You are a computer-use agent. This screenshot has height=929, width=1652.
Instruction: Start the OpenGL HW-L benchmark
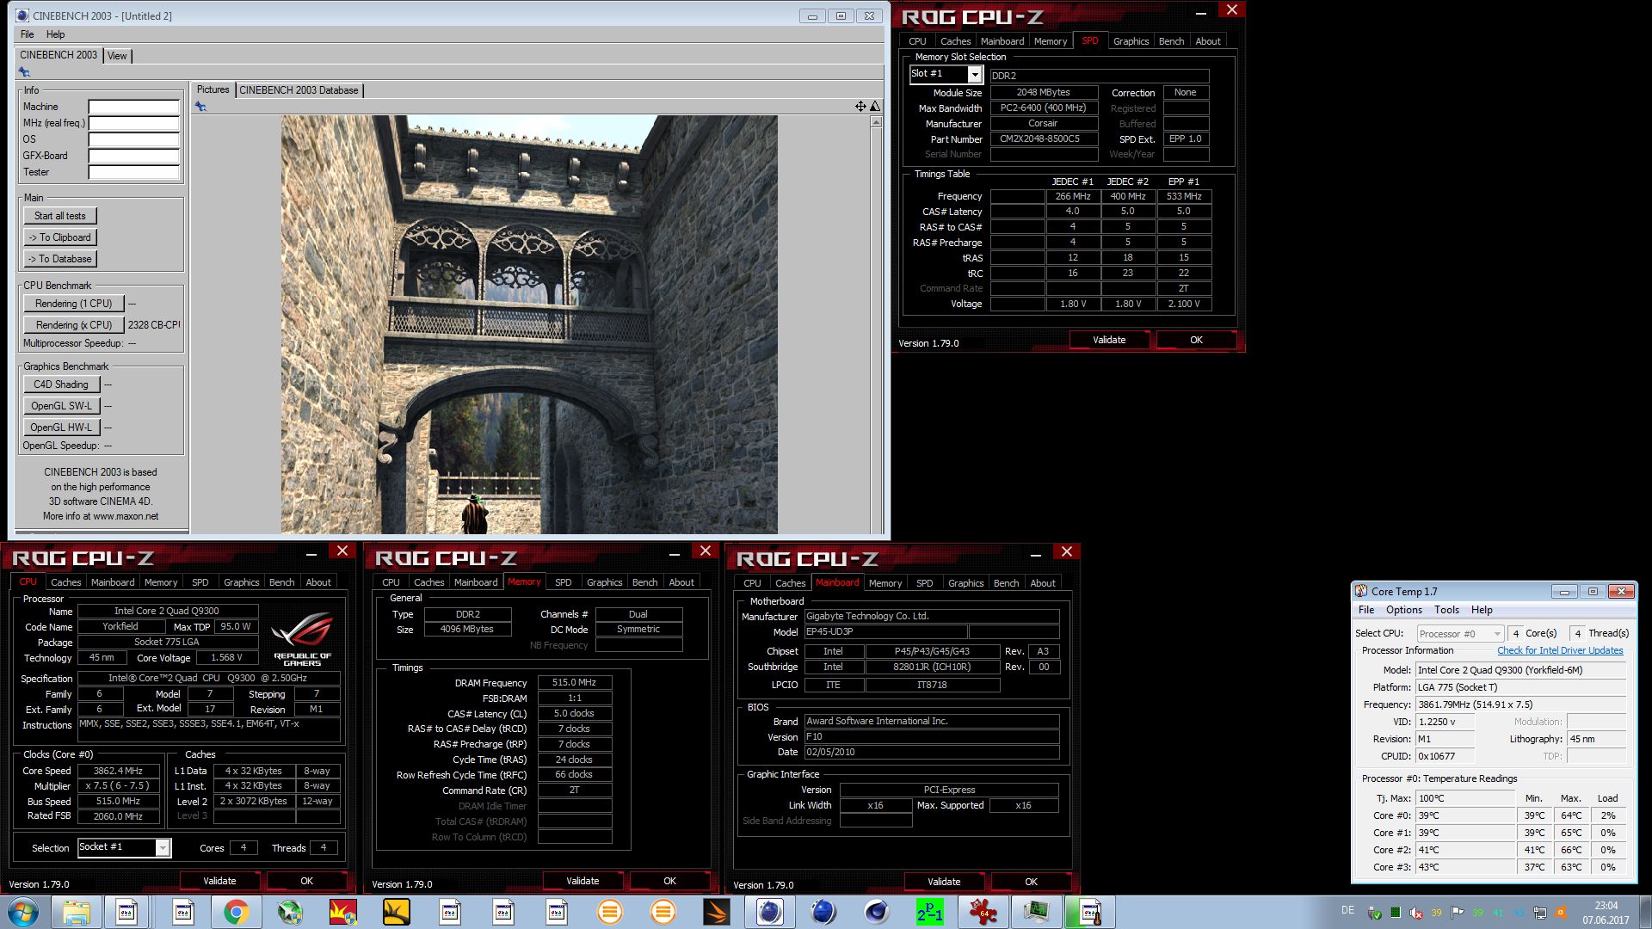coord(61,428)
